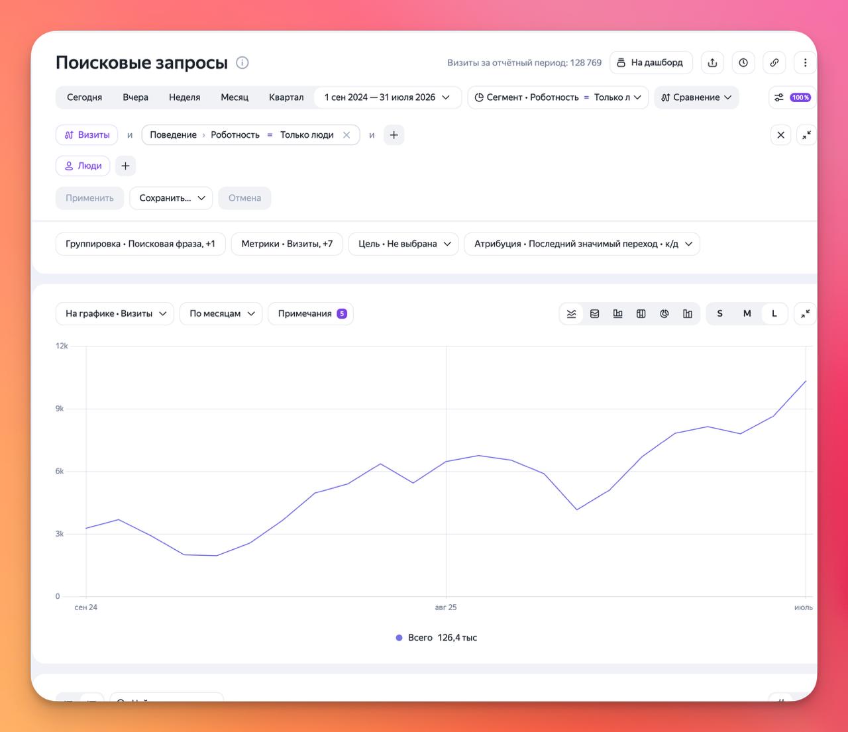Copy the report link with the chain icon
This screenshot has height=732, width=848.
pyautogui.click(x=774, y=63)
